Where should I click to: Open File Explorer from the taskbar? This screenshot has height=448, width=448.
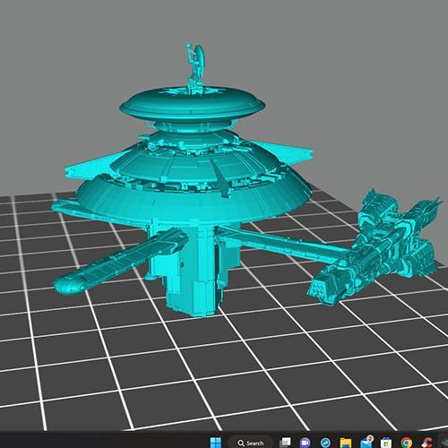(346, 443)
